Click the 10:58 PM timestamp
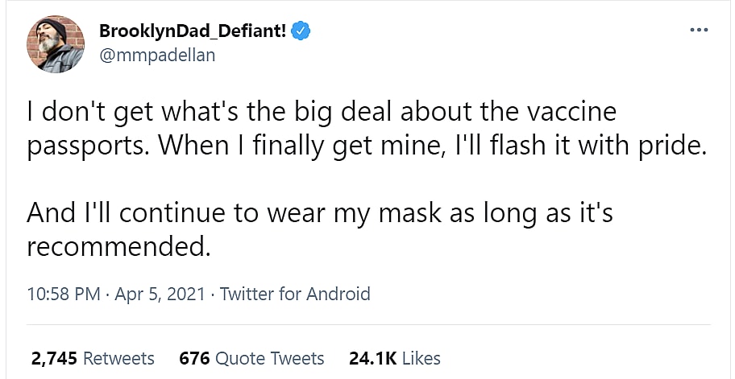This screenshot has height=379, width=735. point(63,294)
